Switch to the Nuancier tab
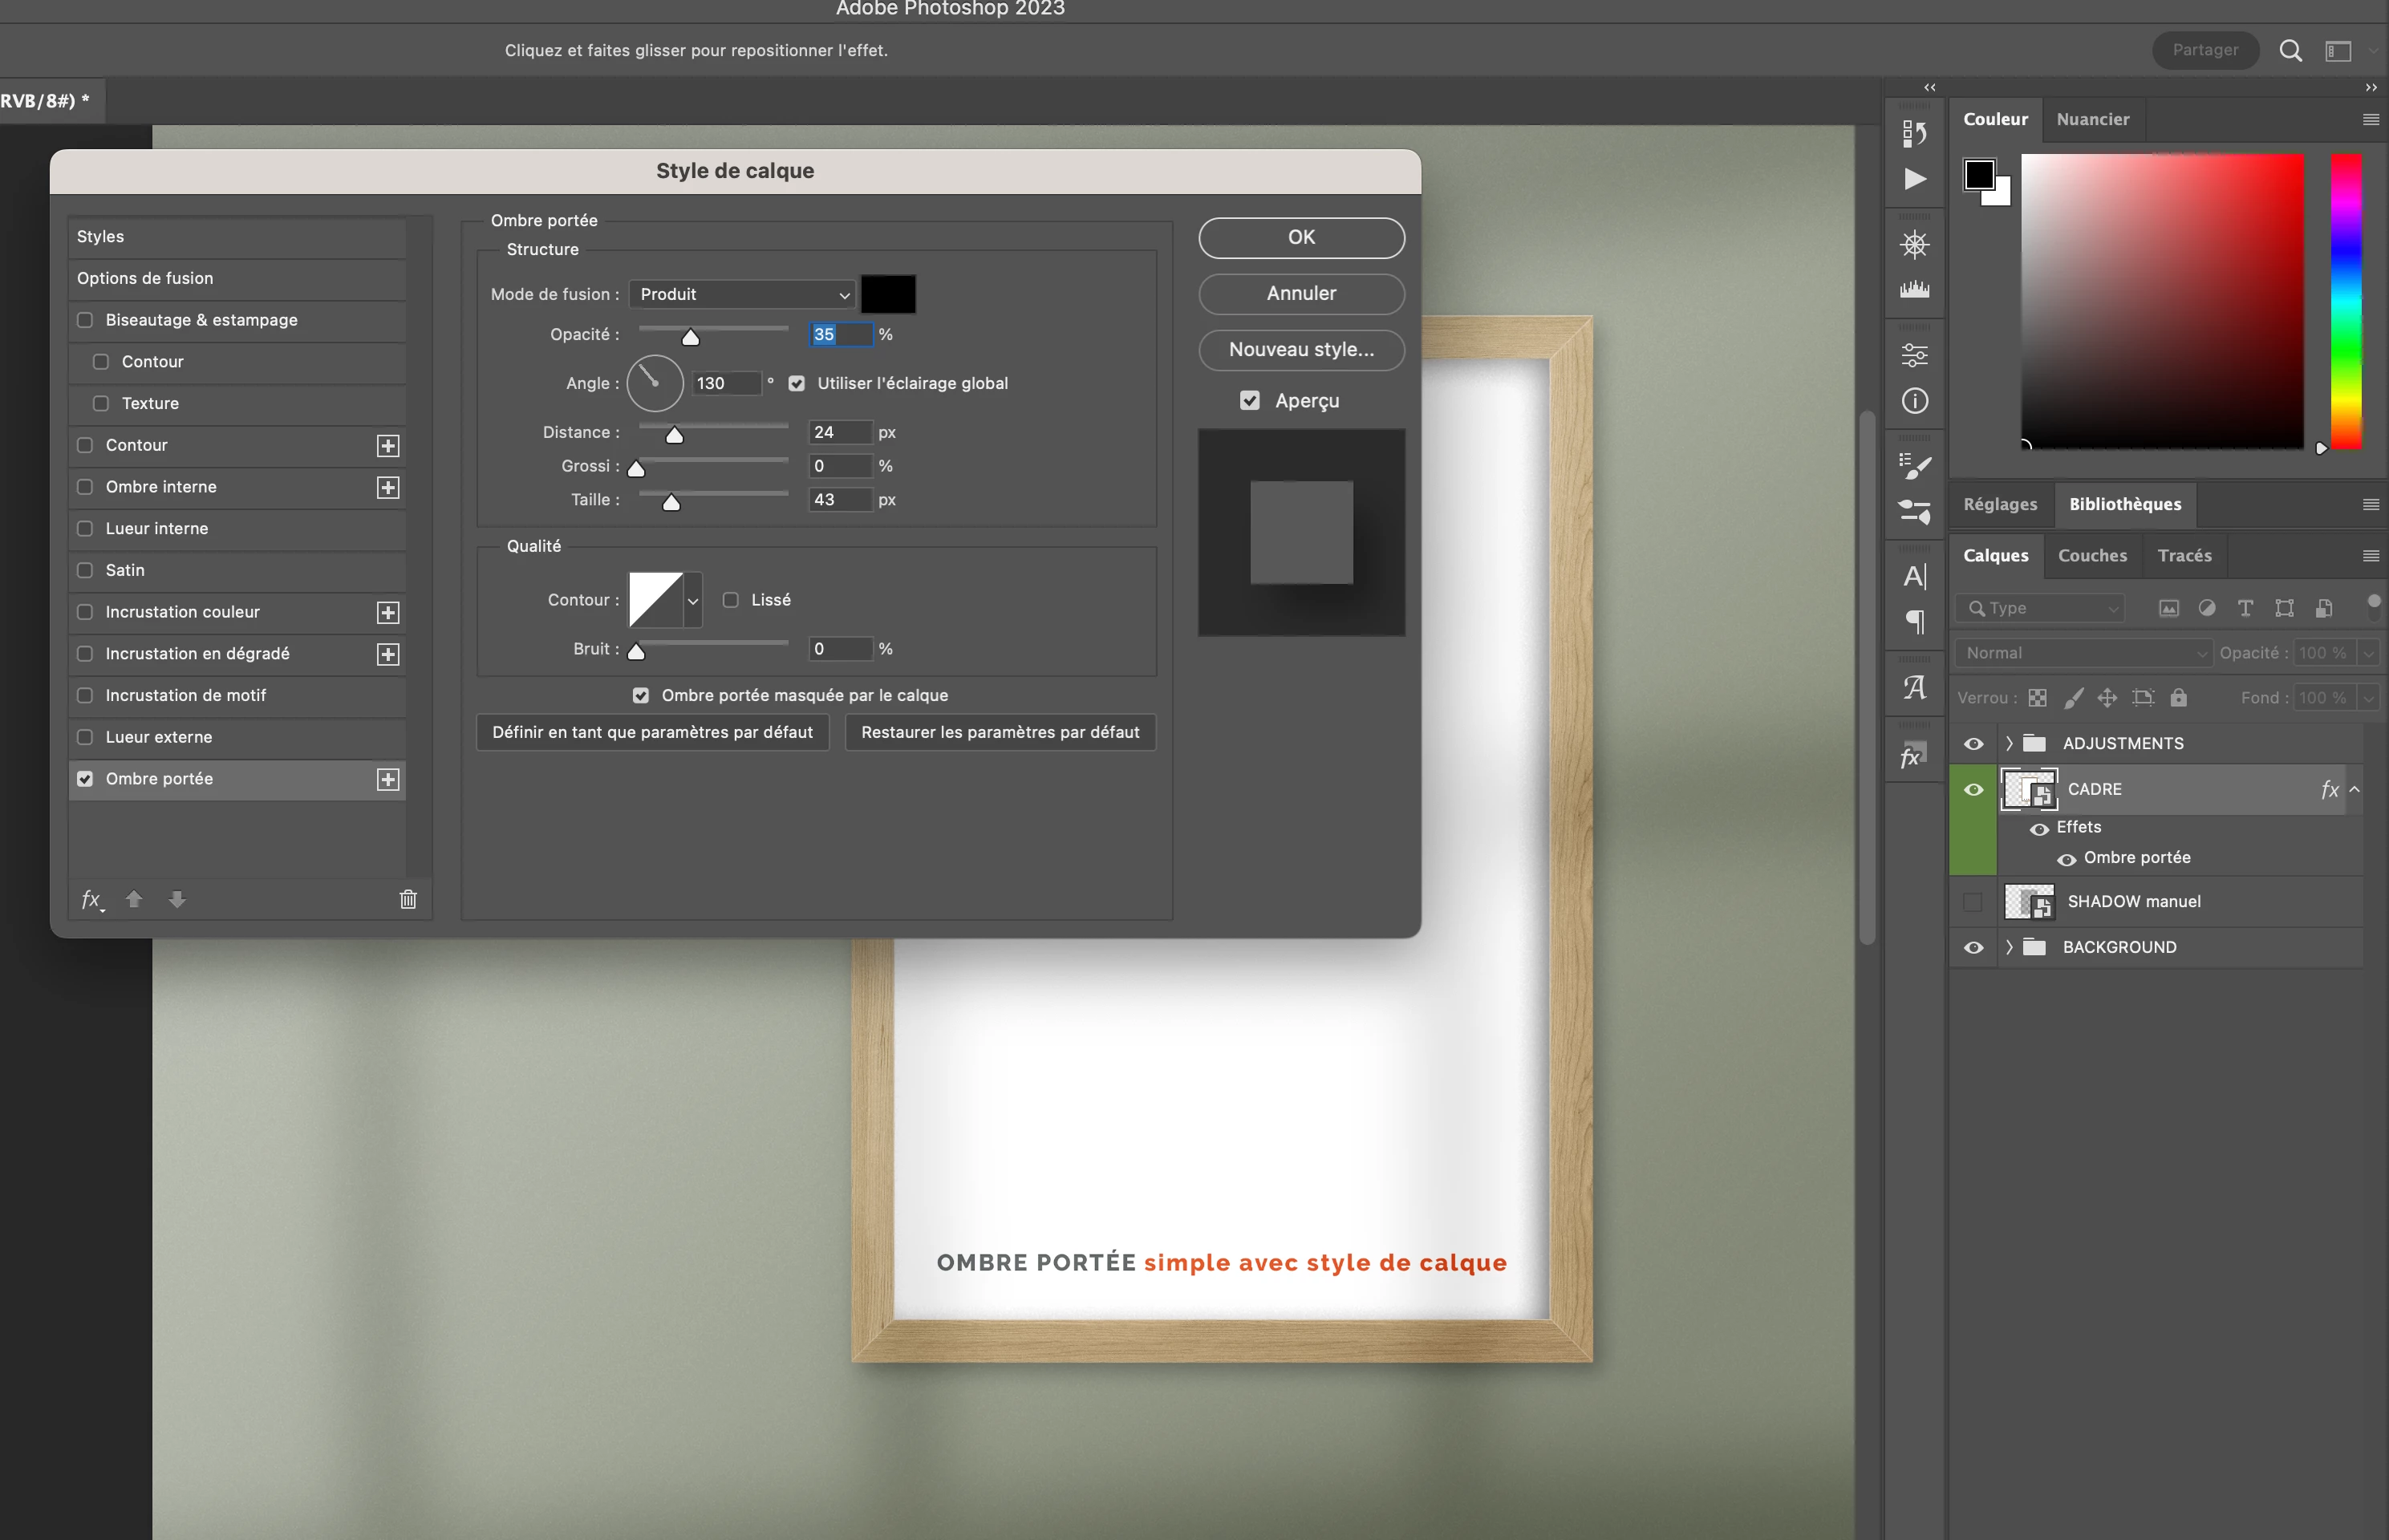This screenshot has width=2389, height=1540. pos(2092,119)
